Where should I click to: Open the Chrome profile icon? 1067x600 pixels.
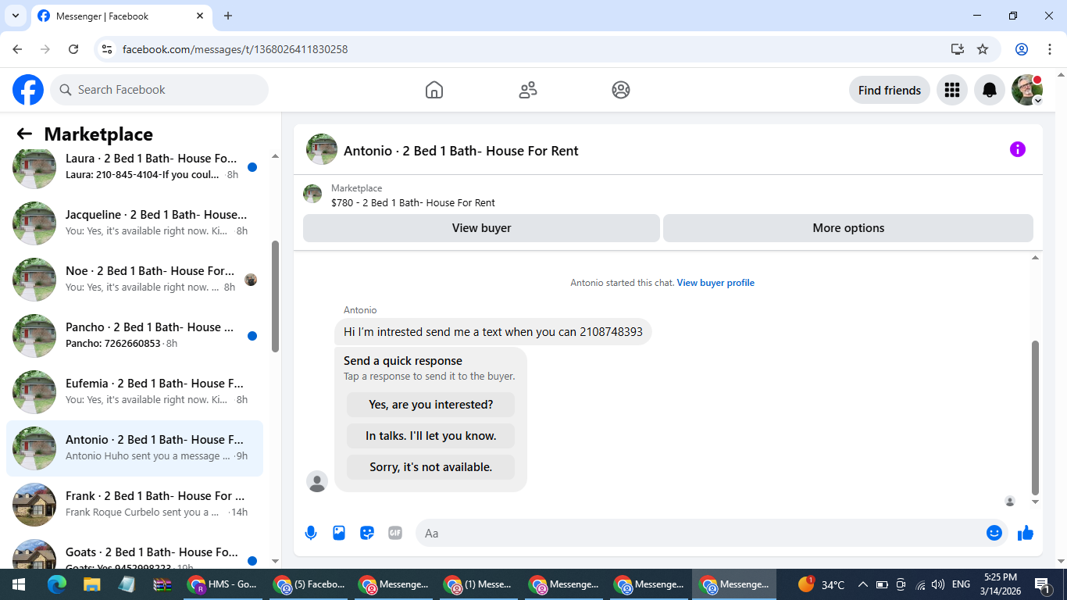click(1022, 49)
